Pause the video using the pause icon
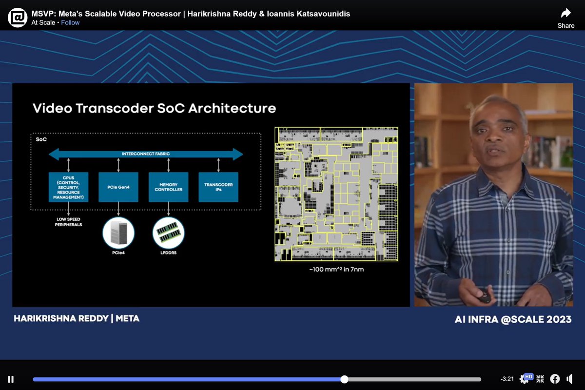The width and height of the screenshot is (585, 390). point(10,379)
